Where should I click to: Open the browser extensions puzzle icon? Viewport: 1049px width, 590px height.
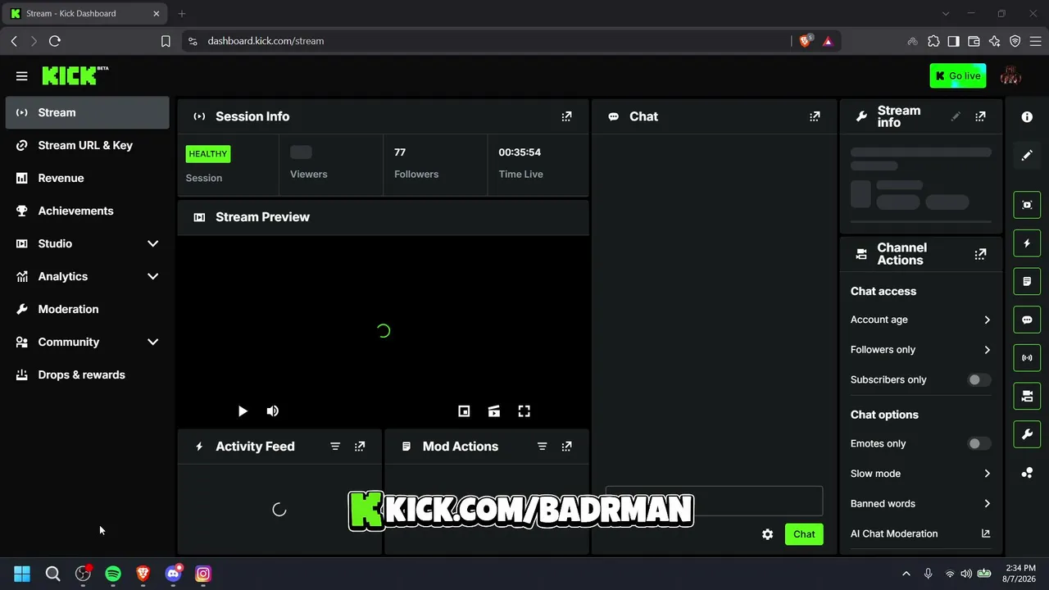tap(933, 41)
